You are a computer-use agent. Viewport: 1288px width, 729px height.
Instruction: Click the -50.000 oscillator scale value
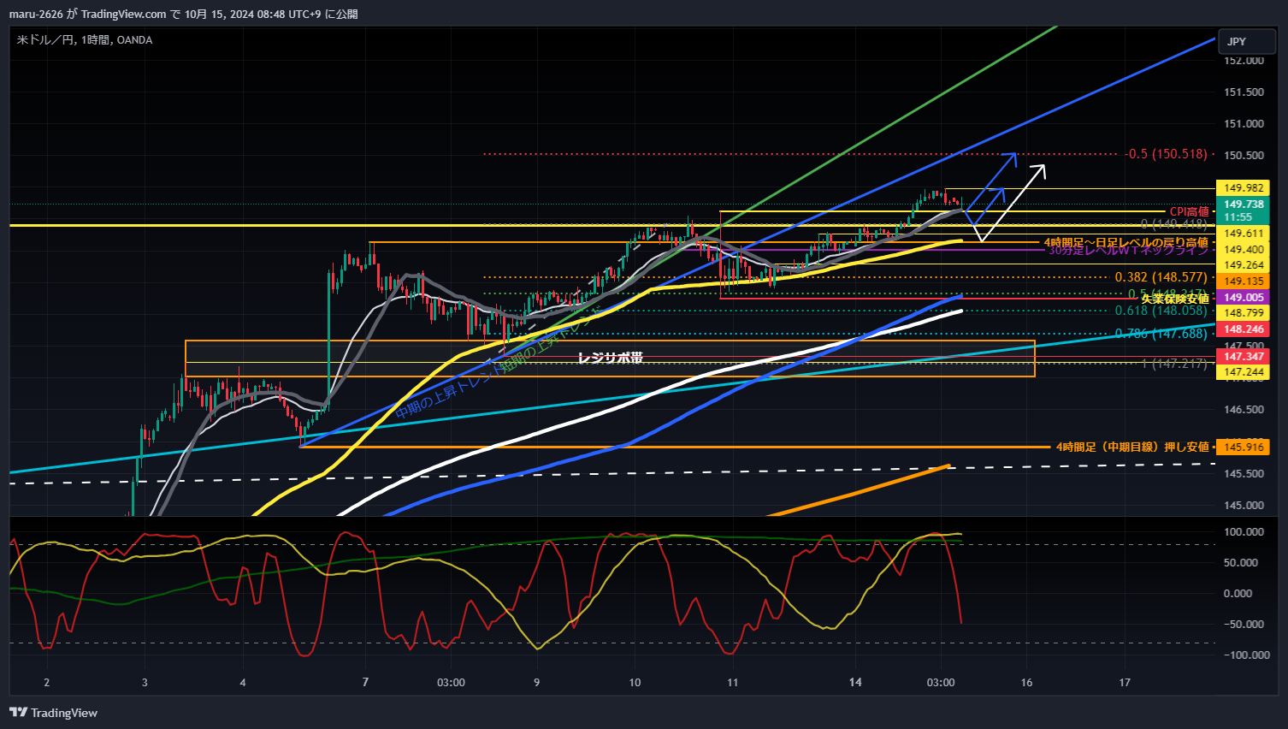click(1244, 625)
